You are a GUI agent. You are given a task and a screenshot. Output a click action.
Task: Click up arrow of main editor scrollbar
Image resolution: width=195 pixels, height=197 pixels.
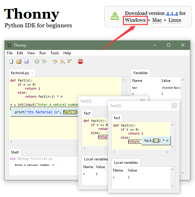pos(124,80)
